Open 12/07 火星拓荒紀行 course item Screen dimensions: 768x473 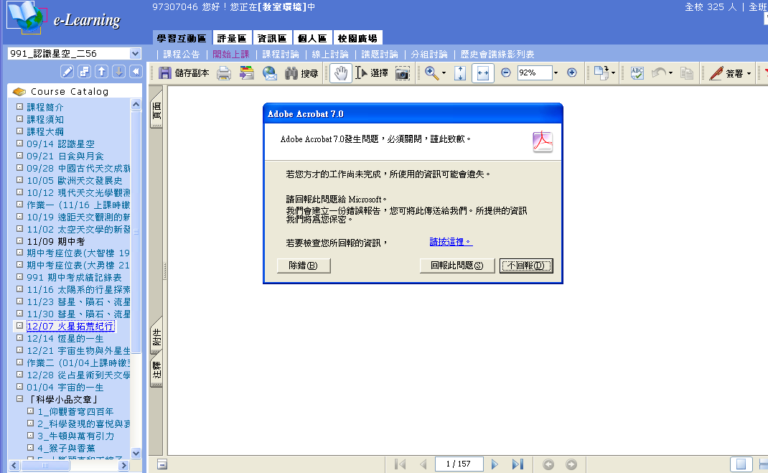pos(70,326)
